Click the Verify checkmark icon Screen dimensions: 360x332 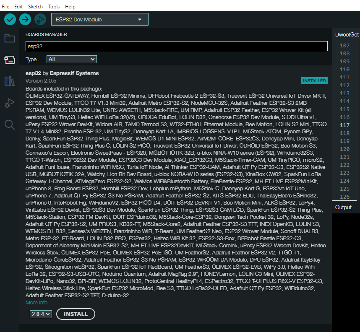[x=10, y=19]
